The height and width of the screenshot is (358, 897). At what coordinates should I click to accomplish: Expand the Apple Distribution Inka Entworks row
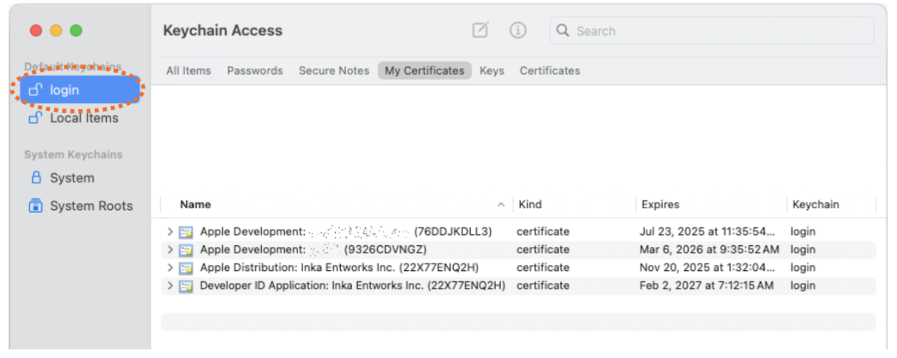(170, 268)
